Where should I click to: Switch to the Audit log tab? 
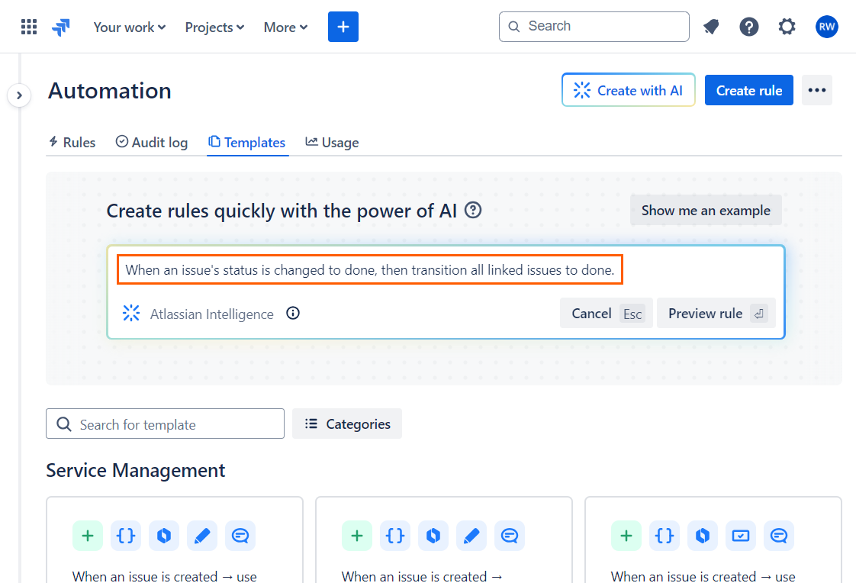151,142
